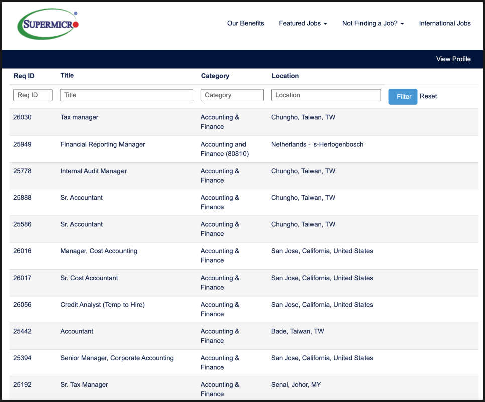Viewport: 485px width, 402px height.
Task: Select Req ID 25442
Action: coord(22,332)
